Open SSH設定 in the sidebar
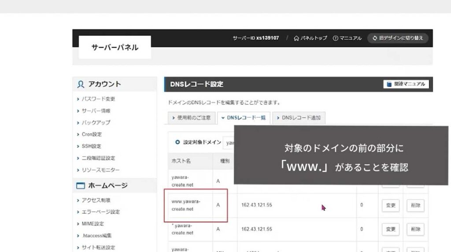The height and width of the screenshot is (252, 451). click(91, 146)
